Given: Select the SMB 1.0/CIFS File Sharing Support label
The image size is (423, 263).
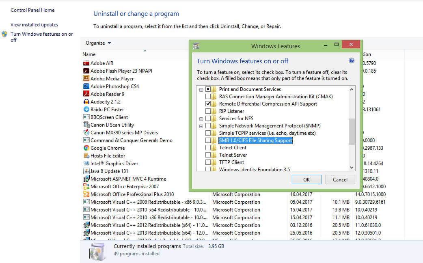Looking at the screenshot, I should tap(255, 140).
